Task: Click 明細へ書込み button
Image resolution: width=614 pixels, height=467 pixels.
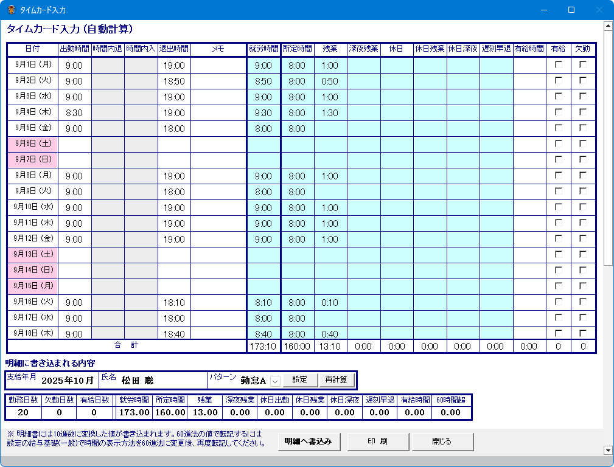Action: tap(309, 442)
